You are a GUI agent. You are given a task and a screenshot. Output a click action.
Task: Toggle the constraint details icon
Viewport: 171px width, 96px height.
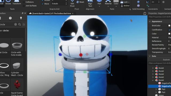(x=148, y=2)
